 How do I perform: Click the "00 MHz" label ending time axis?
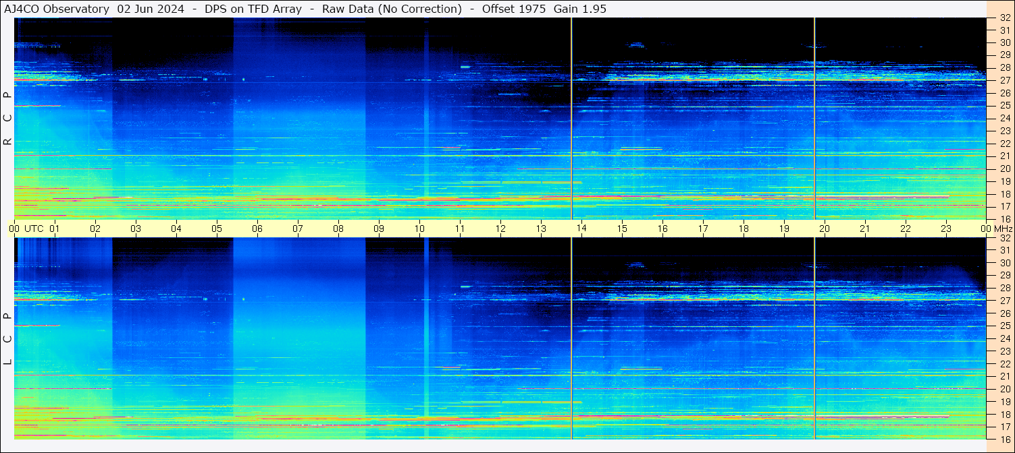pyautogui.click(x=995, y=229)
